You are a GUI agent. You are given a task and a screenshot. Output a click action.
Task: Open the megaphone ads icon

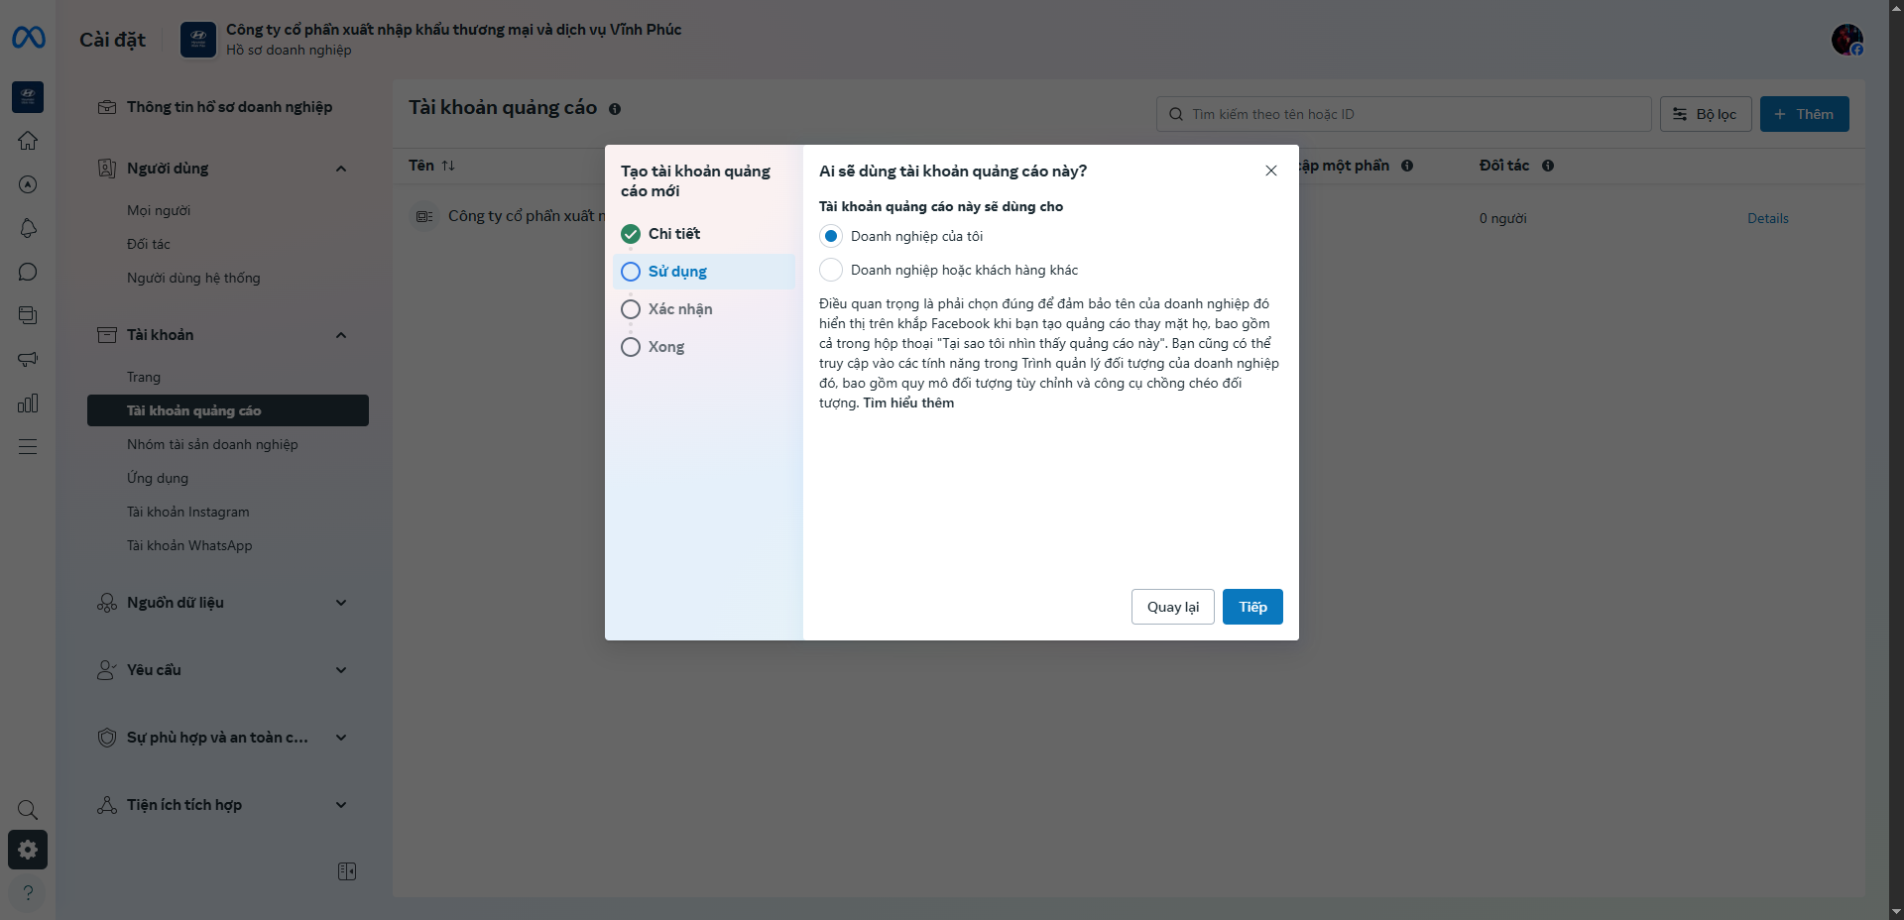28,359
